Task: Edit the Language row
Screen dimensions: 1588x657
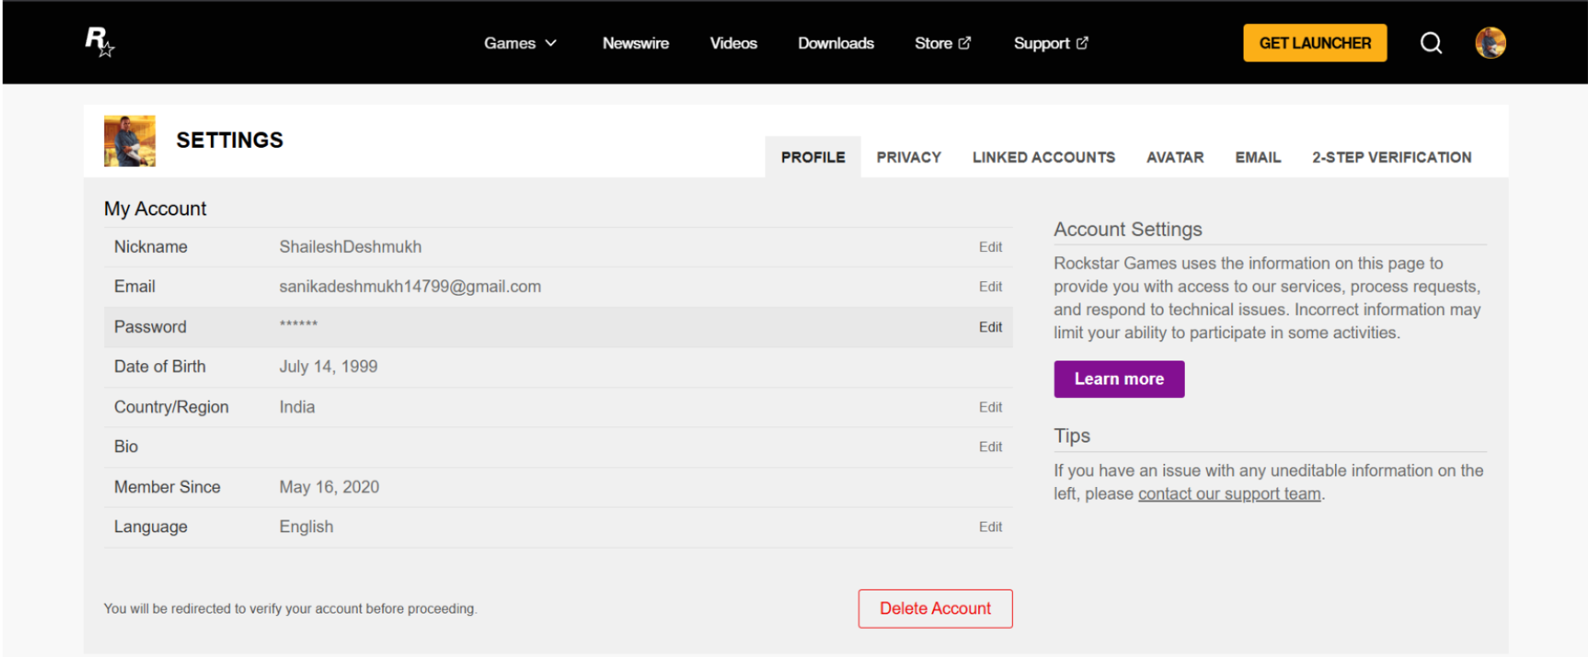Action: 990,527
